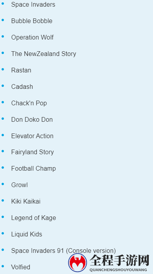Click the Legend of Kage title
This screenshot has width=153, height=274.
coord(34,218)
